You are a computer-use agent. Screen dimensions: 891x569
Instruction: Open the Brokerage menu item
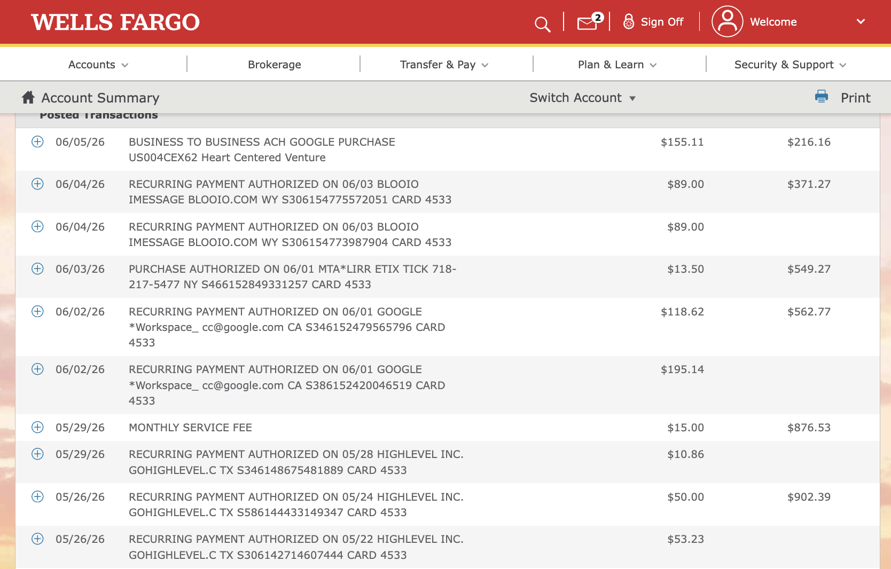pos(275,65)
